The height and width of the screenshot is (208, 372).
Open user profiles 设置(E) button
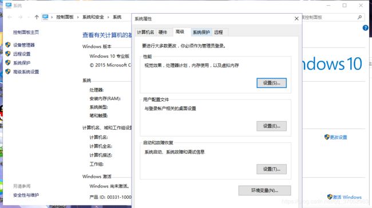271,126
